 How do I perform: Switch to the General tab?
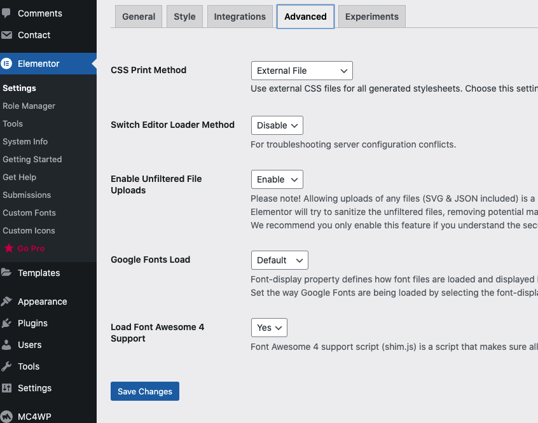139,17
